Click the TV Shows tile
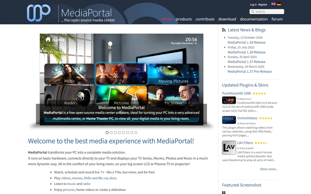 point(173,96)
